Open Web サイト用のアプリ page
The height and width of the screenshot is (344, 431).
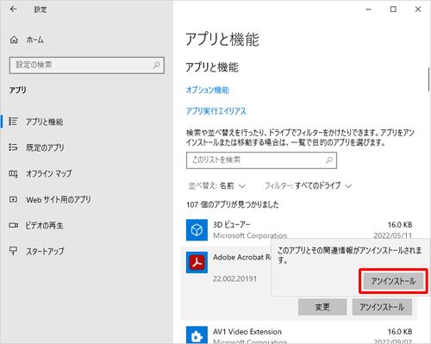(59, 199)
